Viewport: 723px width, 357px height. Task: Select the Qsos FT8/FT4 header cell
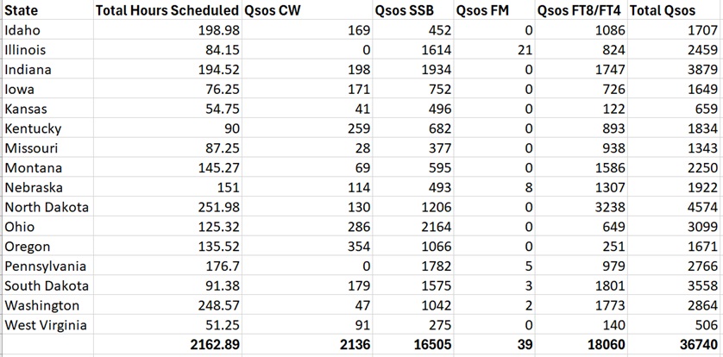pos(580,11)
